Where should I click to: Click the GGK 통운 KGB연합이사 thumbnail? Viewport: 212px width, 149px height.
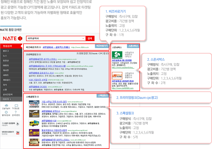coord(34,104)
